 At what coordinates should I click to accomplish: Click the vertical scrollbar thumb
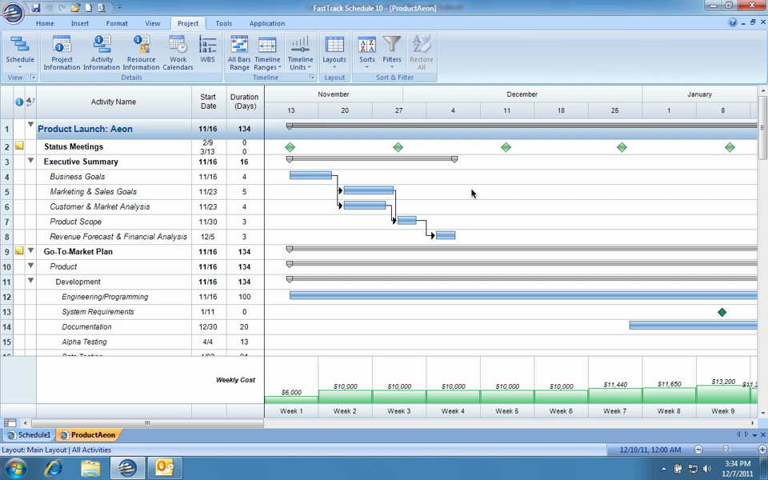762,127
